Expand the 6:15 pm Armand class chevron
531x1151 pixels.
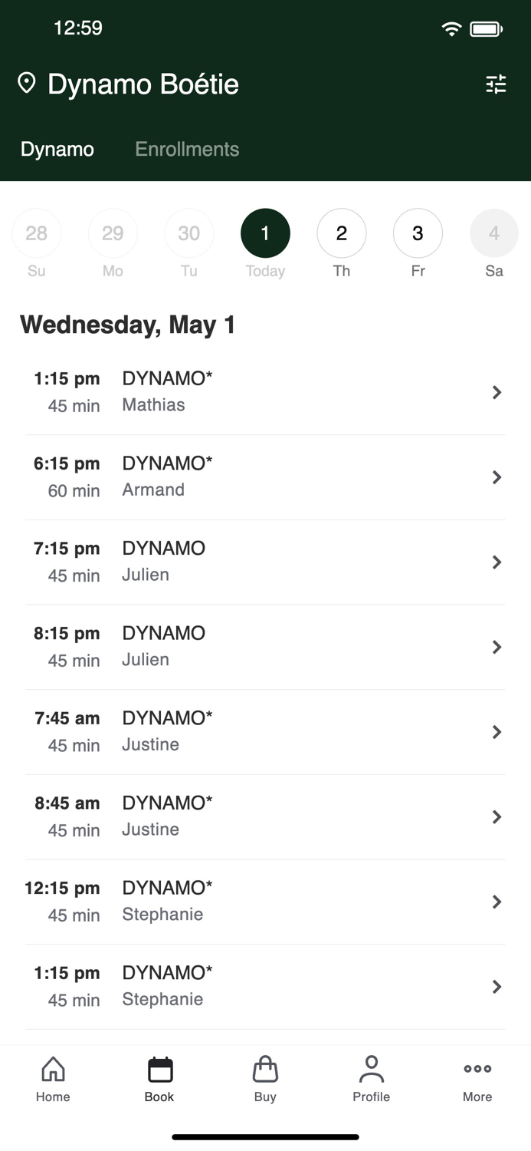pos(497,477)
